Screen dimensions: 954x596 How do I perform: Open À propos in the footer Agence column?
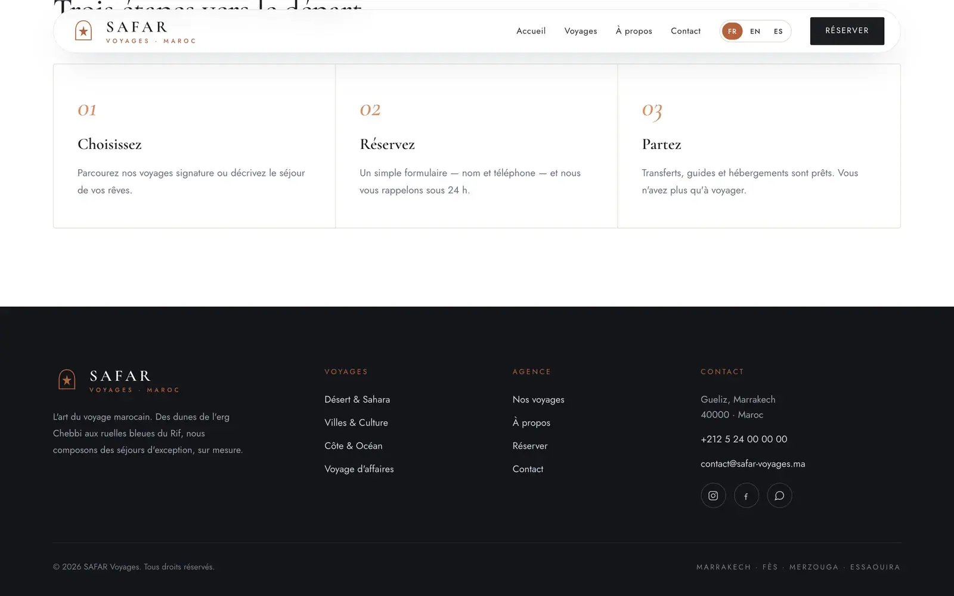pos(531,423)
